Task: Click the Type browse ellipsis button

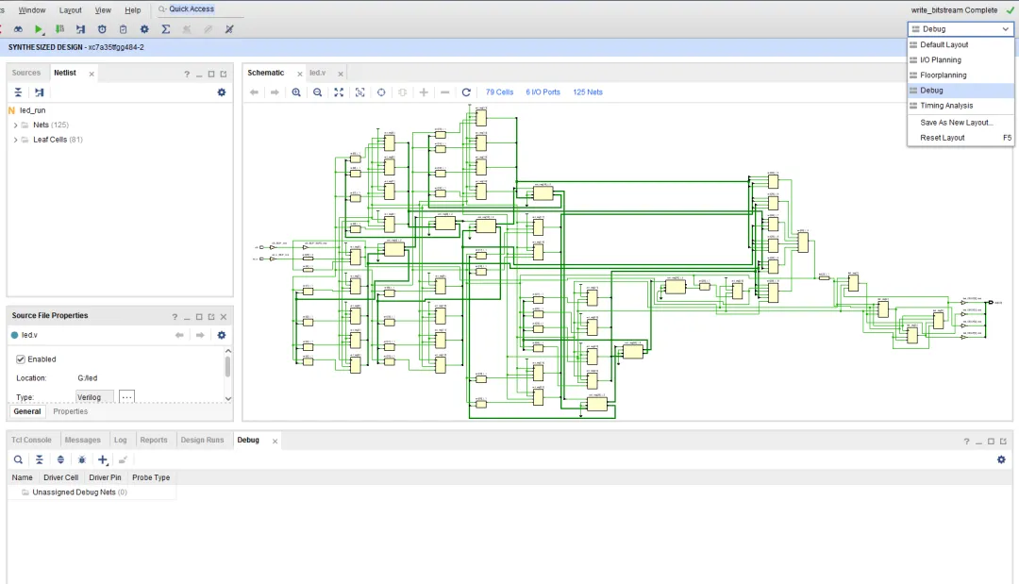Action: click(x=126, y=396)
